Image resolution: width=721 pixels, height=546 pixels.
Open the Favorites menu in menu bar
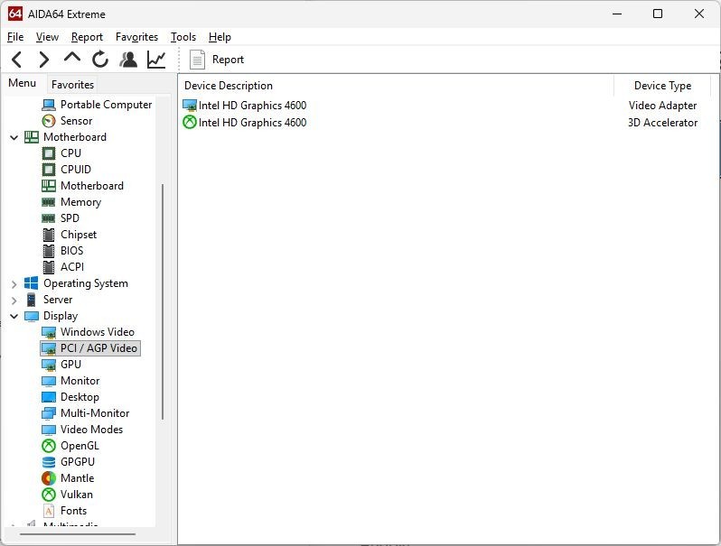(x=136, y=37)
